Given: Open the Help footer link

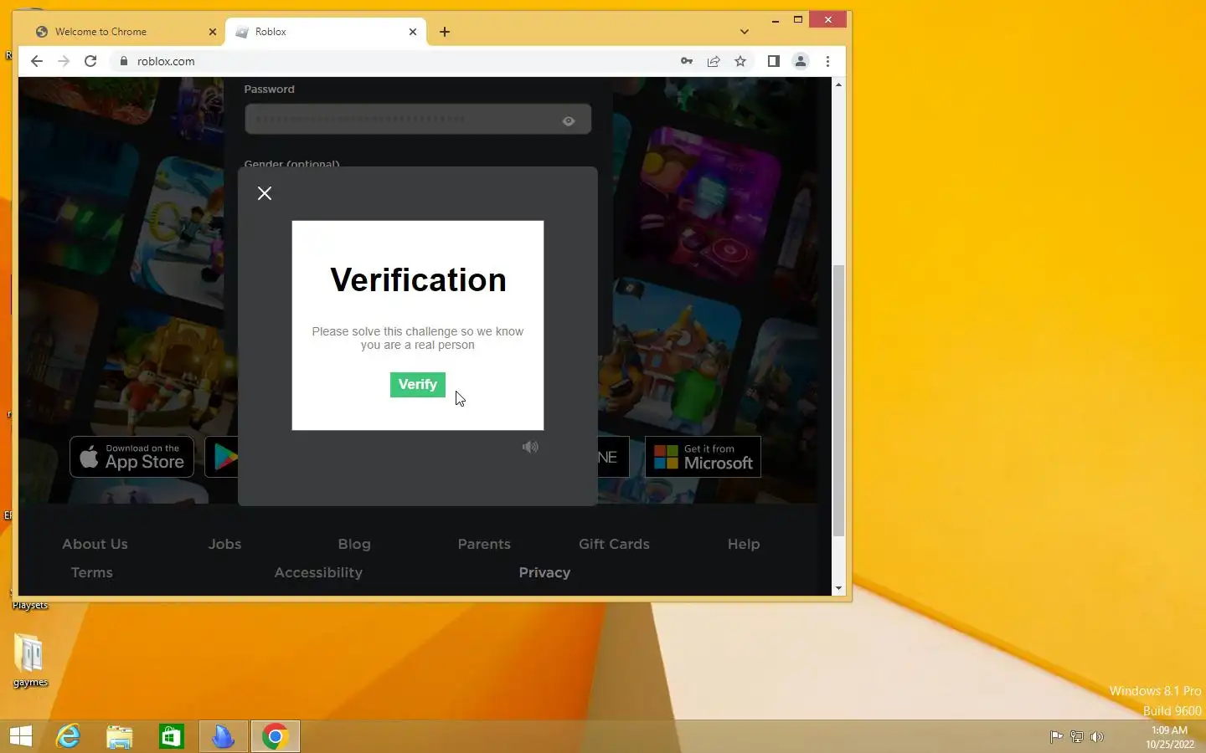Looking at the screenshot, I should [744, 544].
